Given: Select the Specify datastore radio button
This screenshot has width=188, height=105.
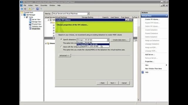Looking at the screenshot, I should [61, 39].
